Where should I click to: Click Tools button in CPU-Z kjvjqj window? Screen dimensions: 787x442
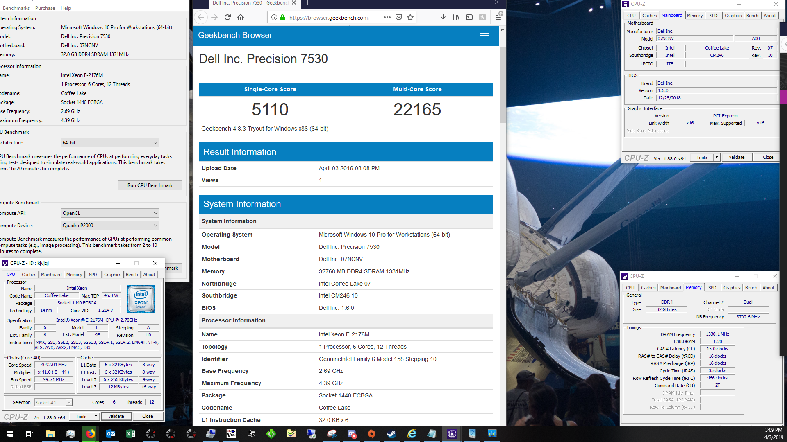tap(81, 416)
